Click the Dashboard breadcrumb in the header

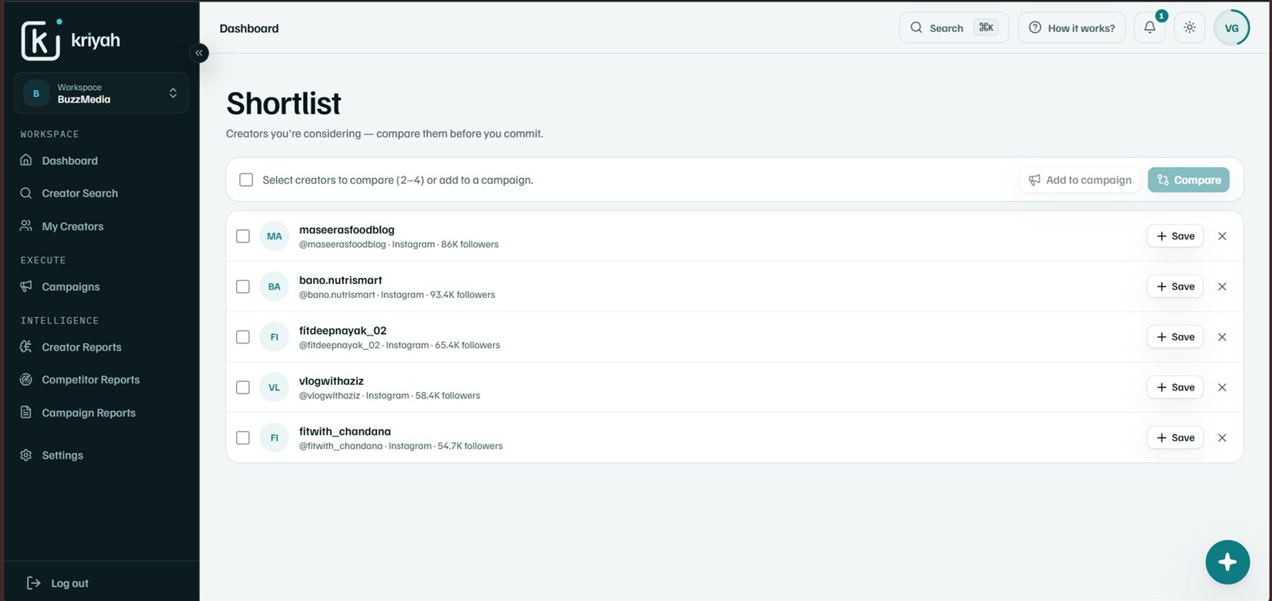pyautogui.click(x=249, y=29)
